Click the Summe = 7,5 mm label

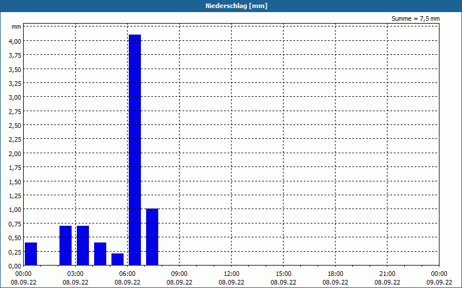click(x=415, y=18)
